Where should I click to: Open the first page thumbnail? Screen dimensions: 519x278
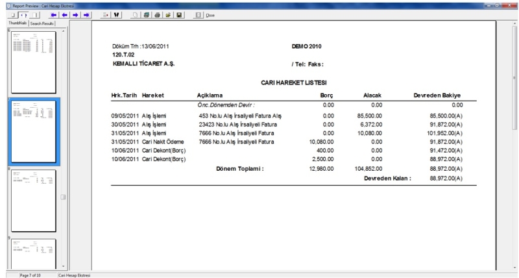pyautogui.click(x=32, y=62)
